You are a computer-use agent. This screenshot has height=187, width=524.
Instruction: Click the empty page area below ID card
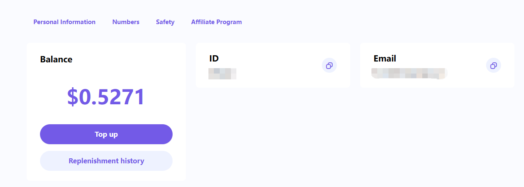coord(273,133)
